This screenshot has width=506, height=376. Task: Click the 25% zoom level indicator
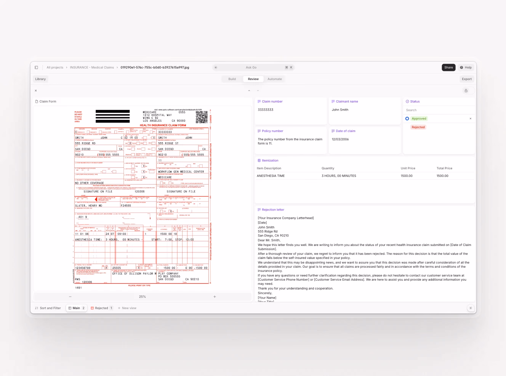coord(142,297)
